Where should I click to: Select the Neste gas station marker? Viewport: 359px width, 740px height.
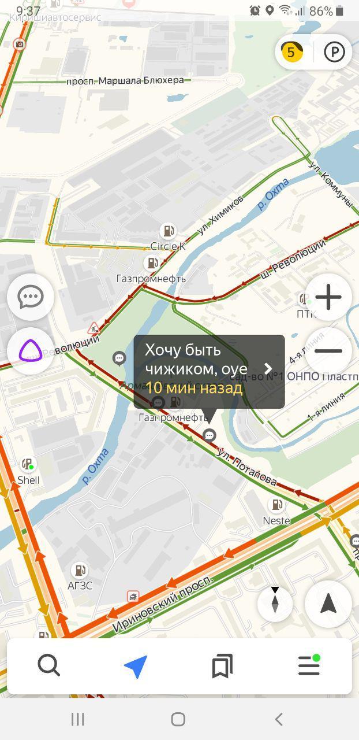276,505
